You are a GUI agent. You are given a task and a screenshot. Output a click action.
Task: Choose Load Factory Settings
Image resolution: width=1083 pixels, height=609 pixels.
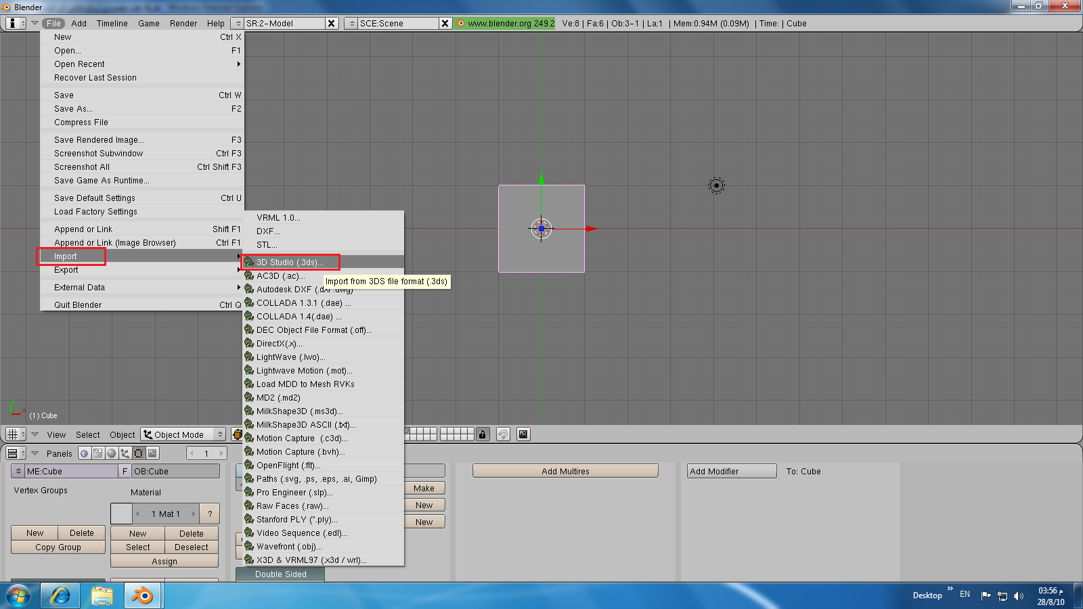142,212
